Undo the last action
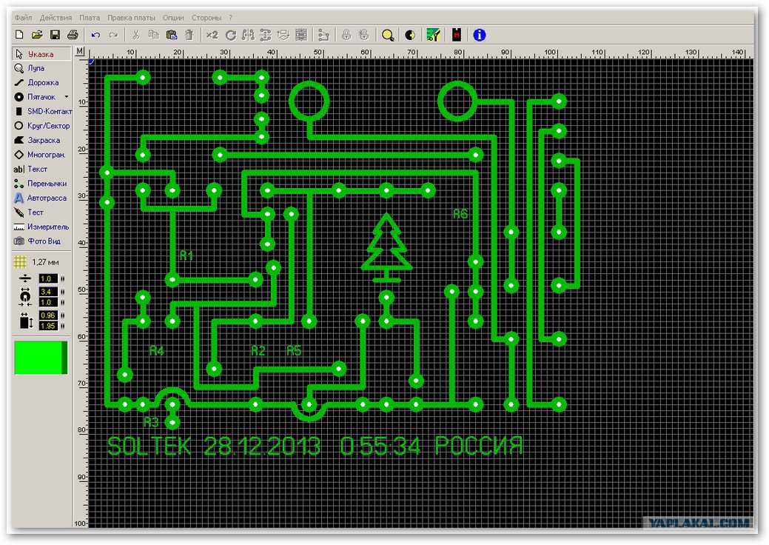Viewport: 769px width, 545px height. pyautogui.click(x=95, y=35)
